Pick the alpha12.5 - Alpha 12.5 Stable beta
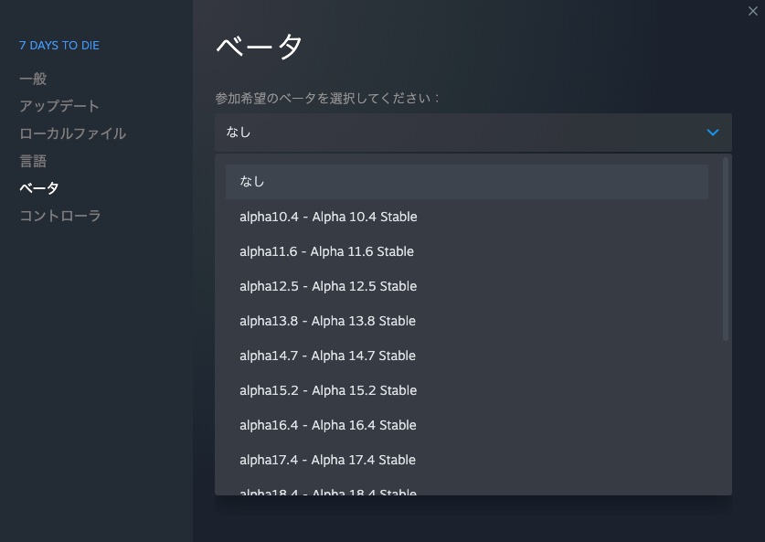The height and width of the screenshot is (542, 765). point(327,286)
